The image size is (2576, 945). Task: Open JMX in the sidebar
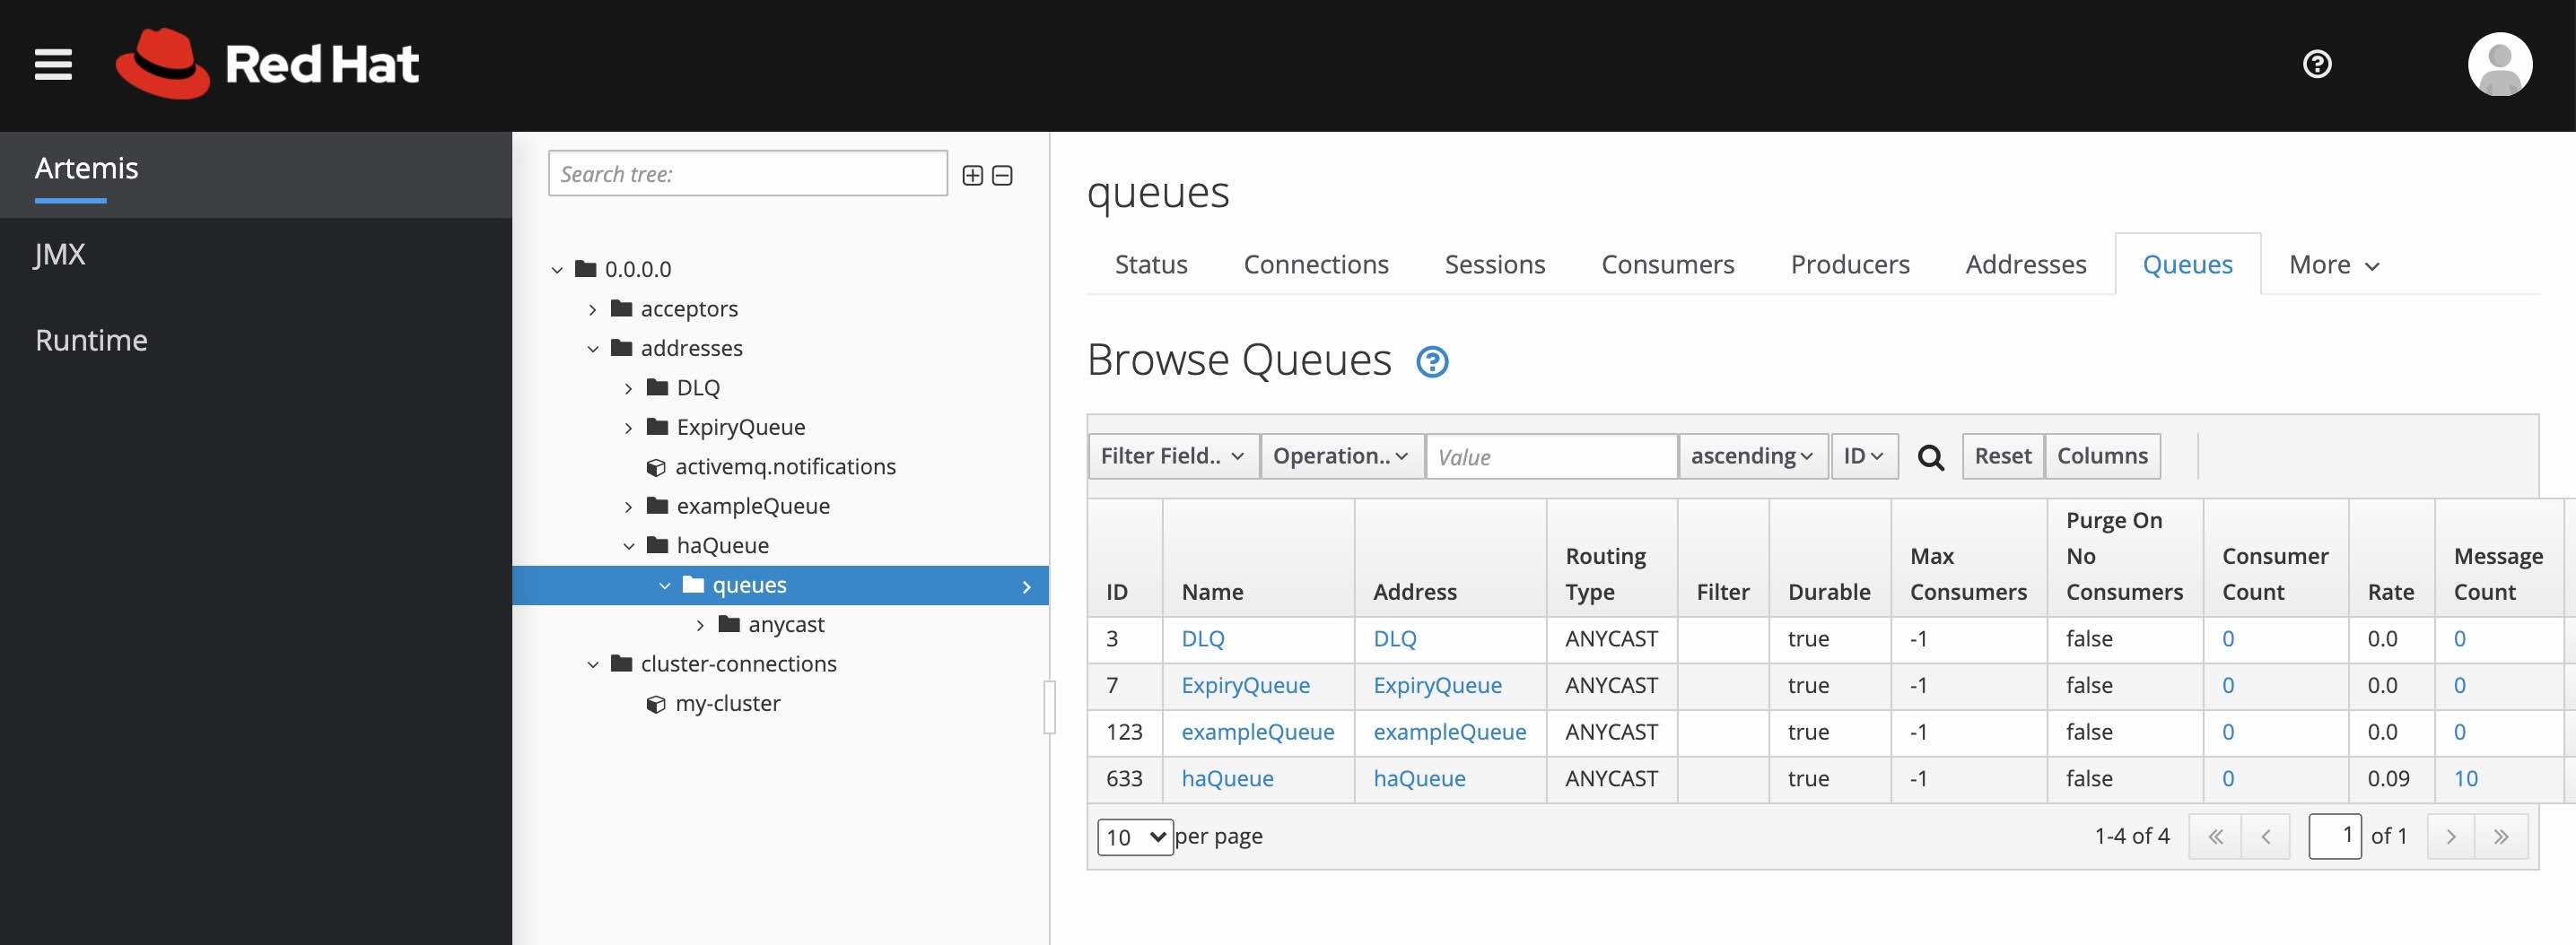256,255
